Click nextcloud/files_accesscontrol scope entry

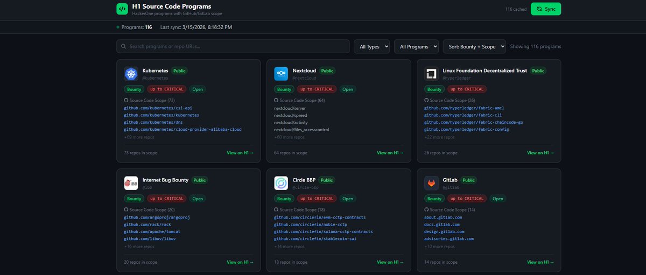[x=301, y=129]
